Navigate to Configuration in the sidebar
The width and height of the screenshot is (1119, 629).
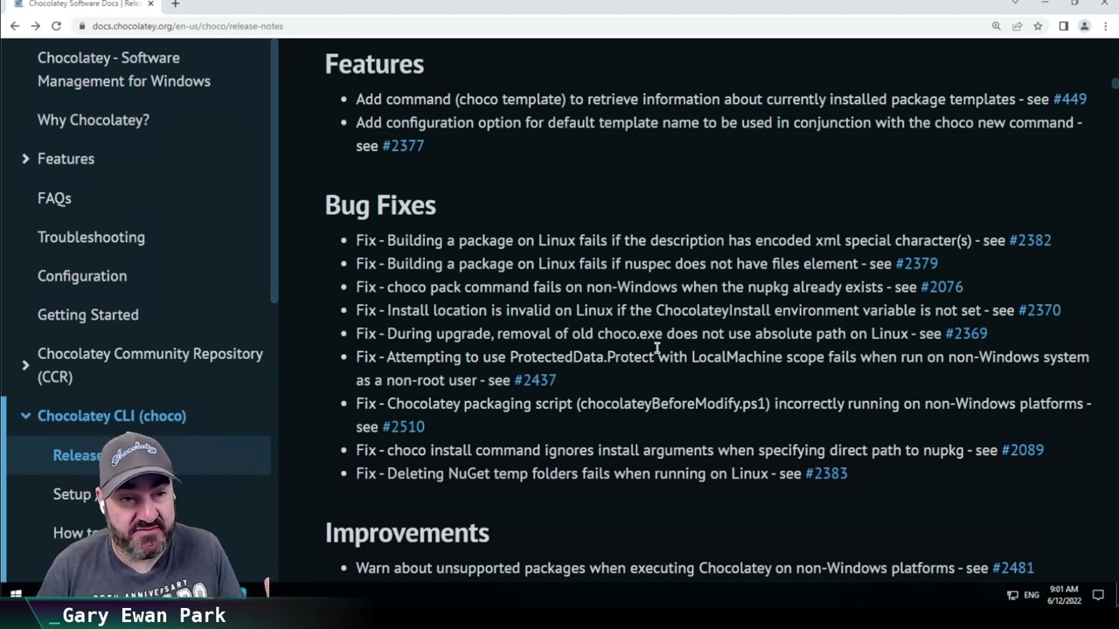click(82, 276)
